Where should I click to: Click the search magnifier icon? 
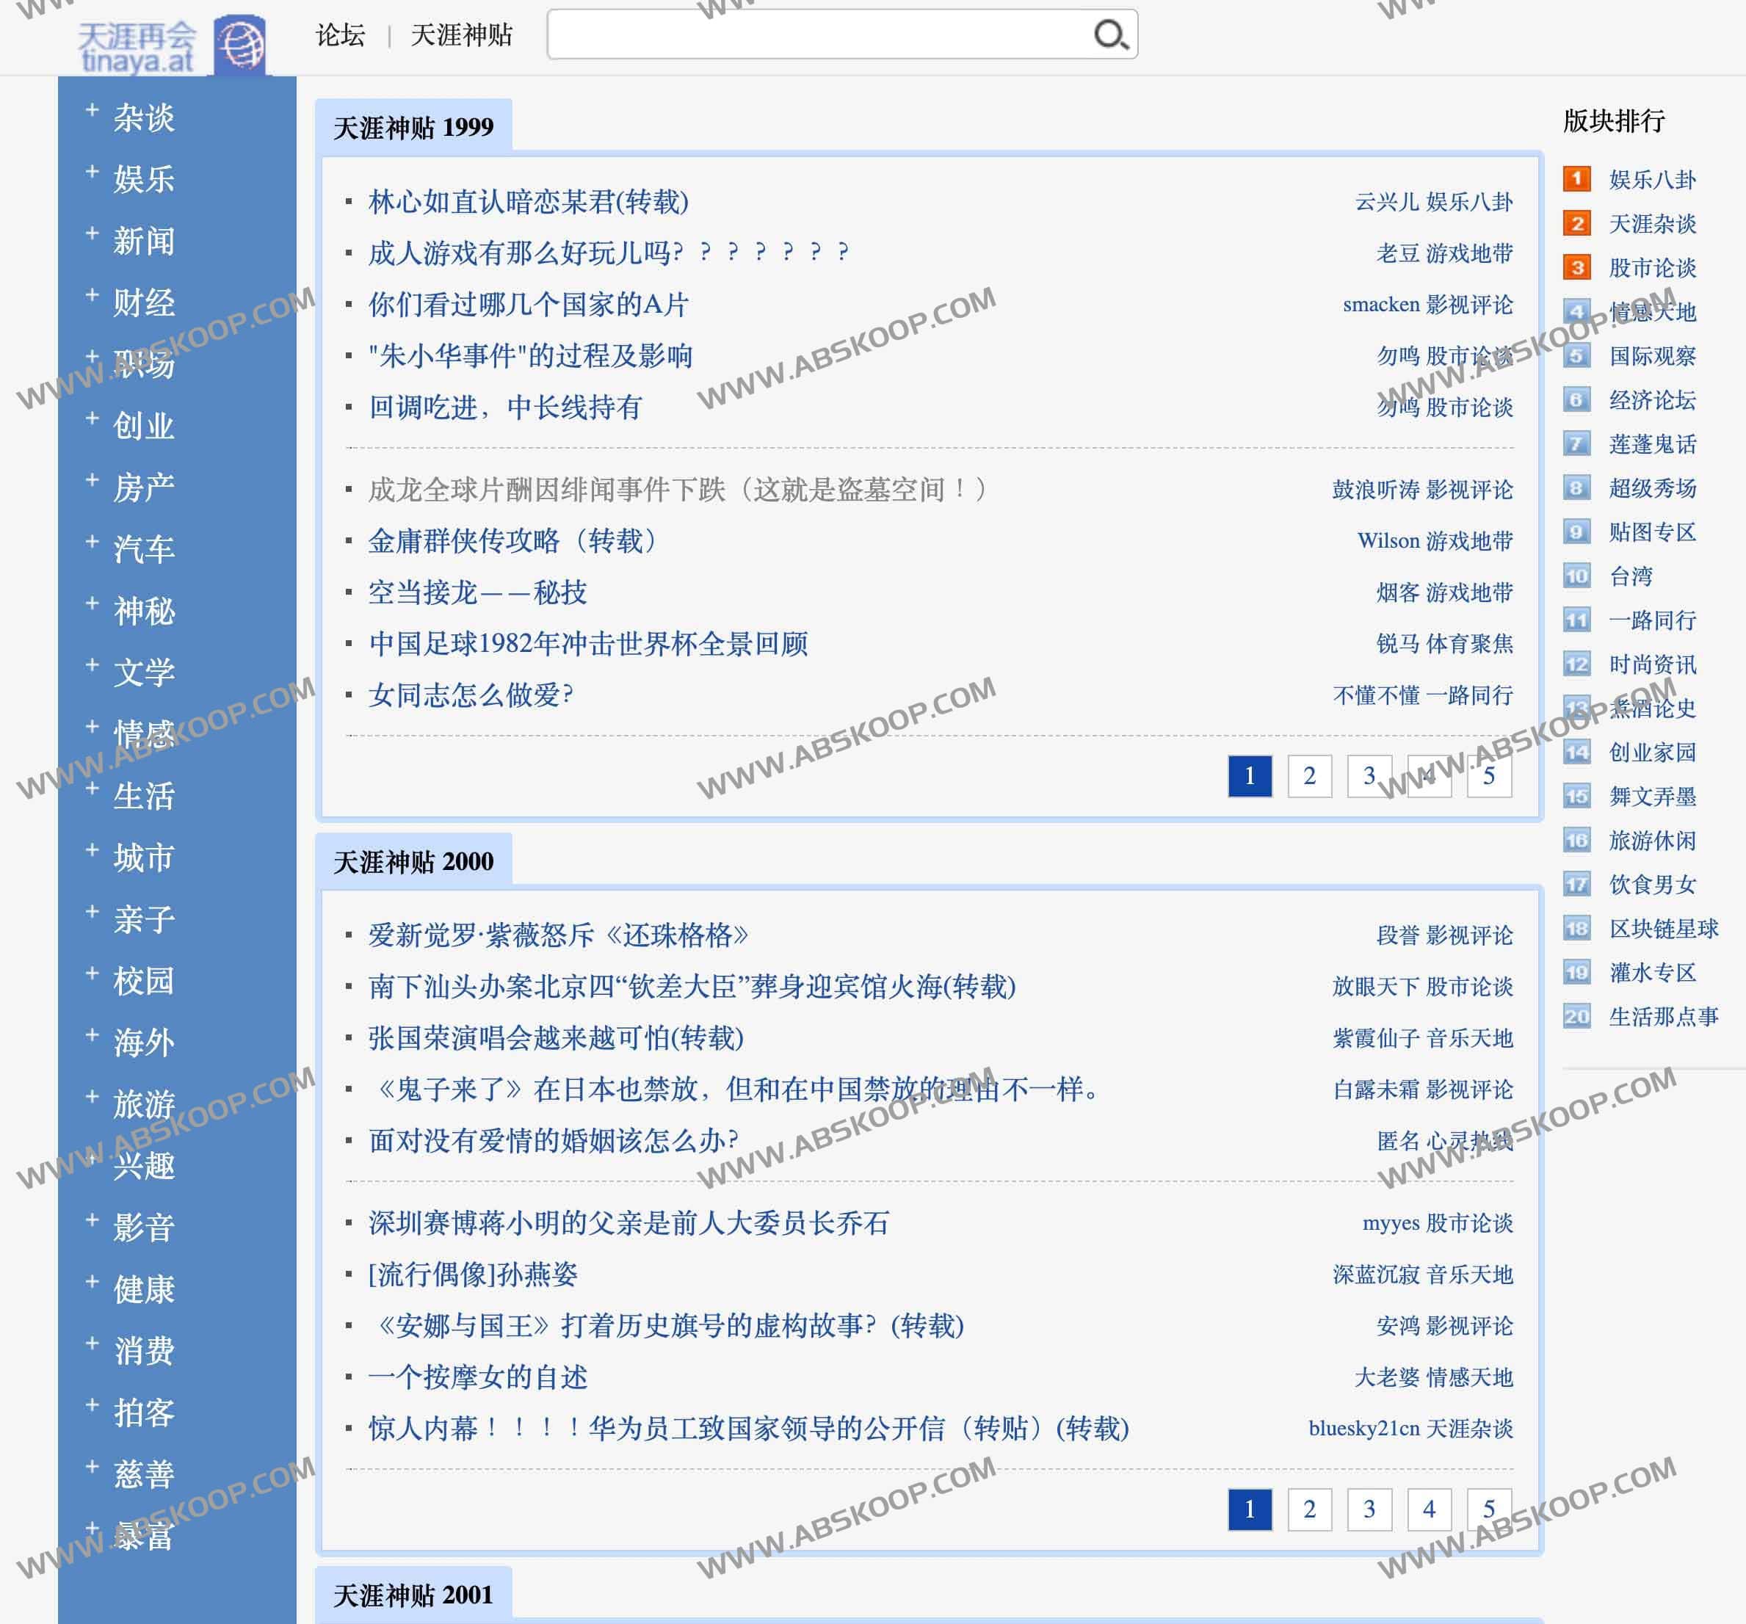pyautogui.click(x=1110, y=35)
